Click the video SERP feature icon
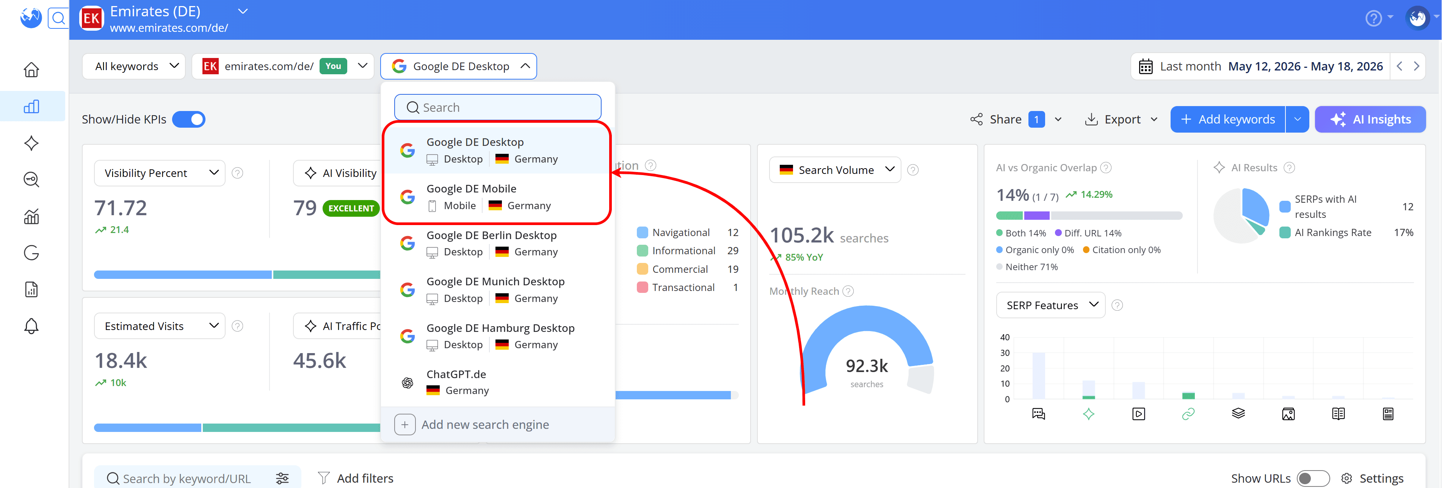1442x488 pixels. click(1138, 414)
